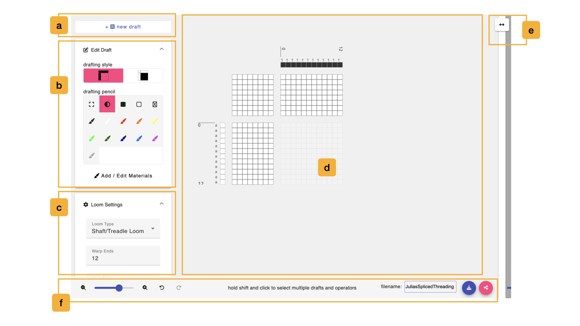The image size is (580, 326).
Task: Click the undo arrow icon
Action: 162,287
